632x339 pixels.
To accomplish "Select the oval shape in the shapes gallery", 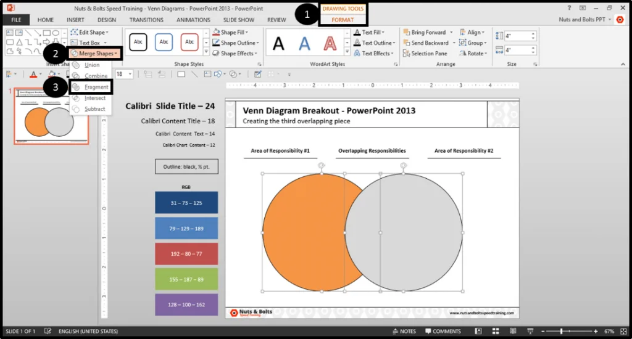I will coord(56,33).
